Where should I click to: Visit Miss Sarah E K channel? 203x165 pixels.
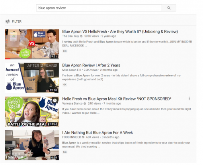72,70
